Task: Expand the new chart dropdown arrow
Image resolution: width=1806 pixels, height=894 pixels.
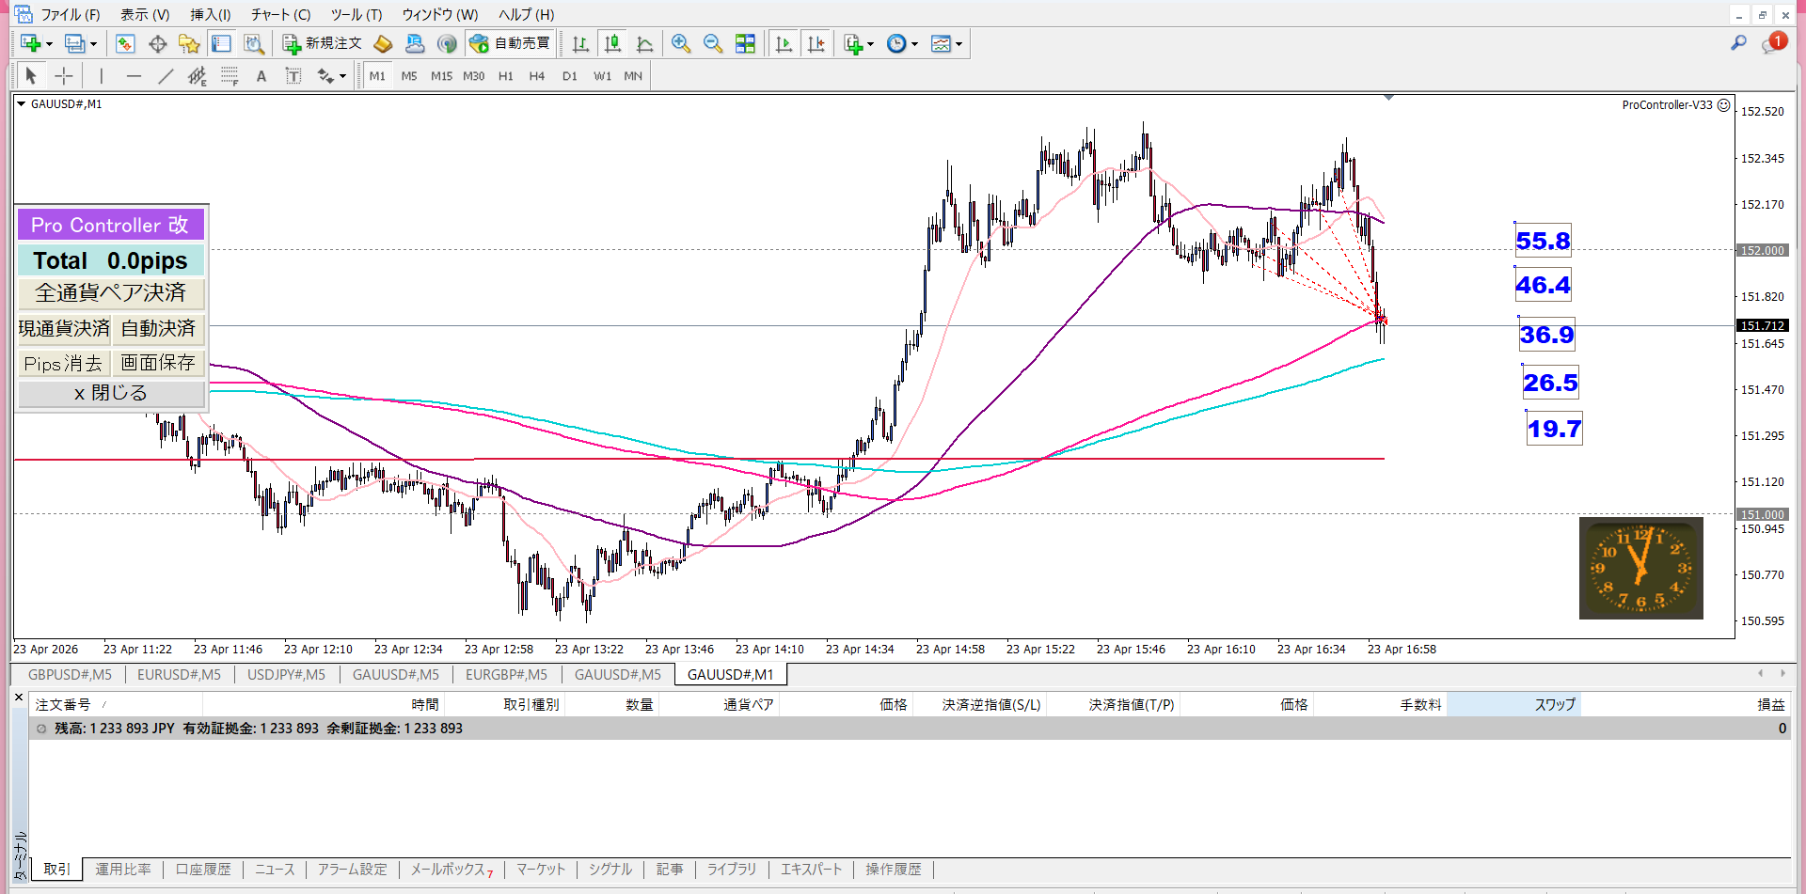Action: tap(49, 44)
